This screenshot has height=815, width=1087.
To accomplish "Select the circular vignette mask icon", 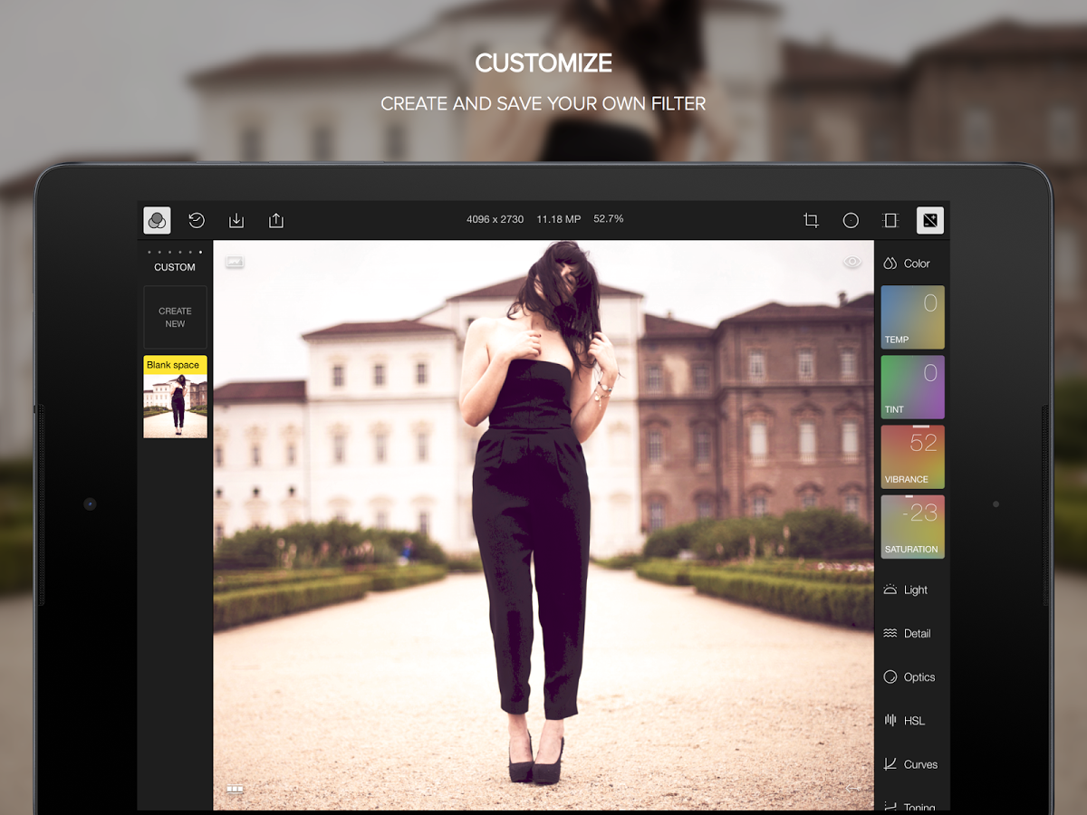I will [851, 220].
